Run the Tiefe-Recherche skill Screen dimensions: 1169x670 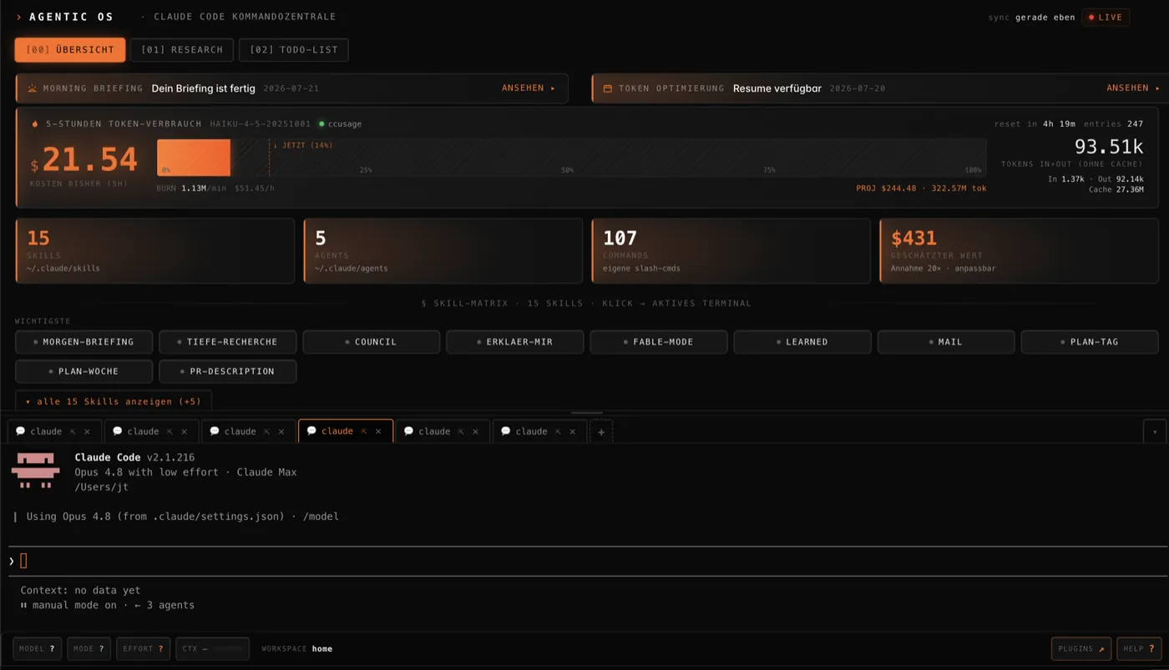point(227,341)
